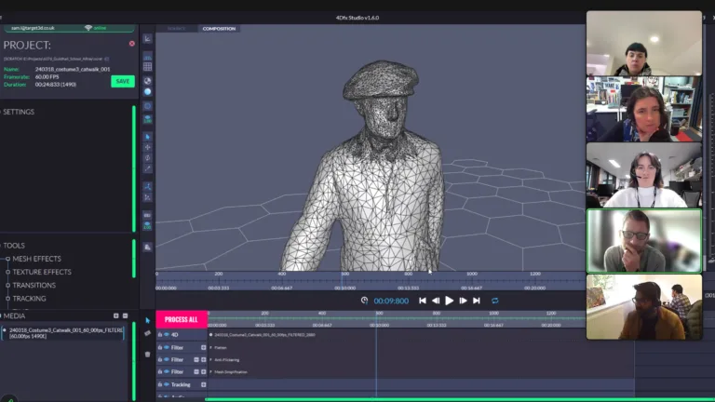The height and width of the screenshot is (402, 715).
Task: Hide the Tracking track using its eye icon
Action: (x=166, y=384)
